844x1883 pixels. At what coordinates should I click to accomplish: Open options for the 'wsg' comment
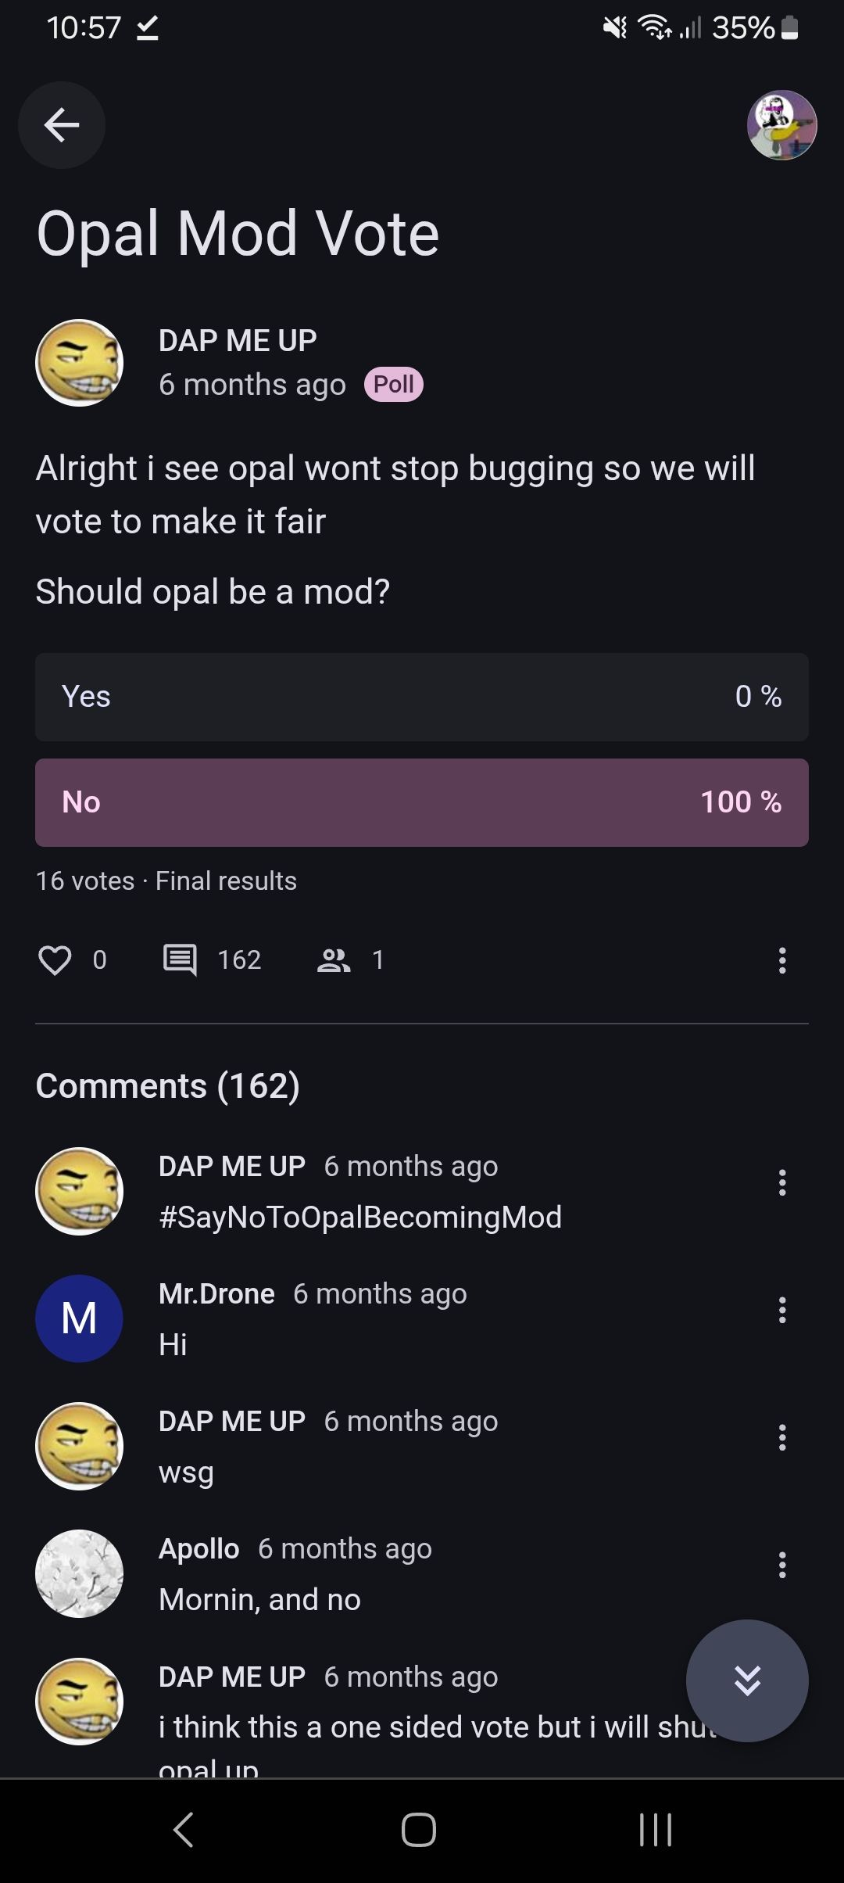coord(781,1437)
